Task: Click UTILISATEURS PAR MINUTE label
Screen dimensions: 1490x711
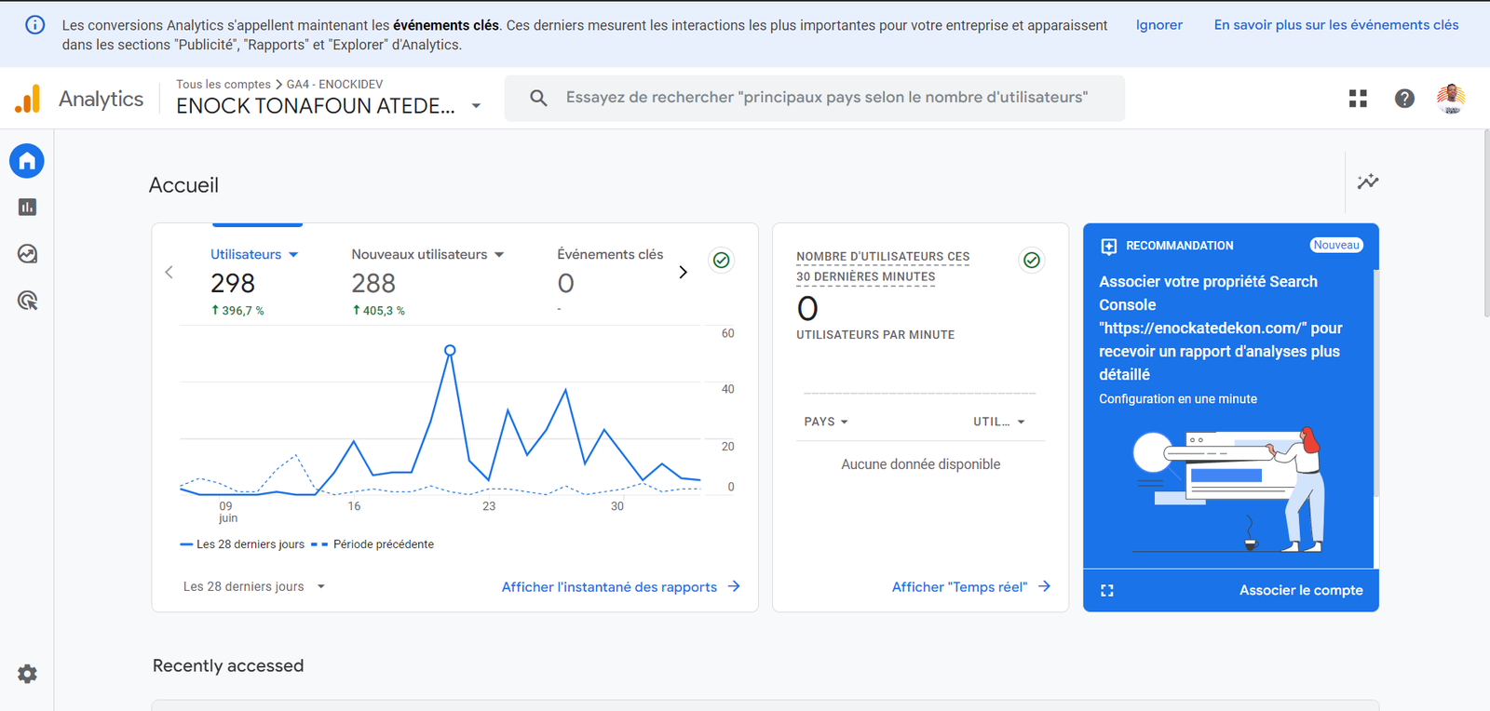Action: 875,334
